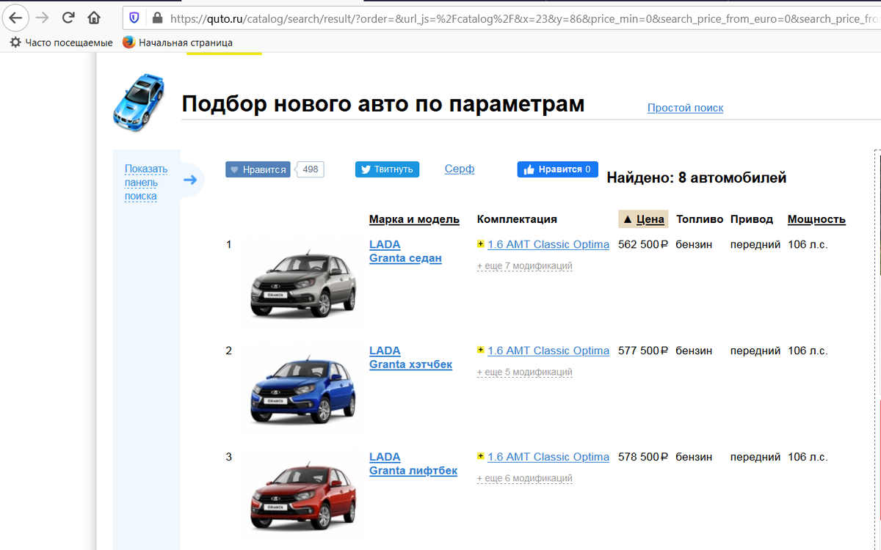Click the Топливо column header
The image size is (881, 550).
tap(700, 219)
